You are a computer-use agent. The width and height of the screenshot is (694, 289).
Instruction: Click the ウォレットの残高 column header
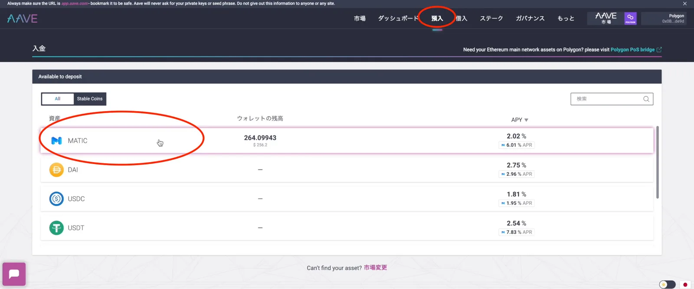(260, 118)
